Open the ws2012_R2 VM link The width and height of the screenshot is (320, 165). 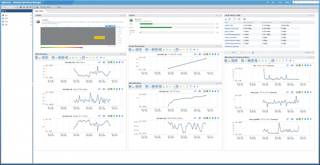click(229, 25)
